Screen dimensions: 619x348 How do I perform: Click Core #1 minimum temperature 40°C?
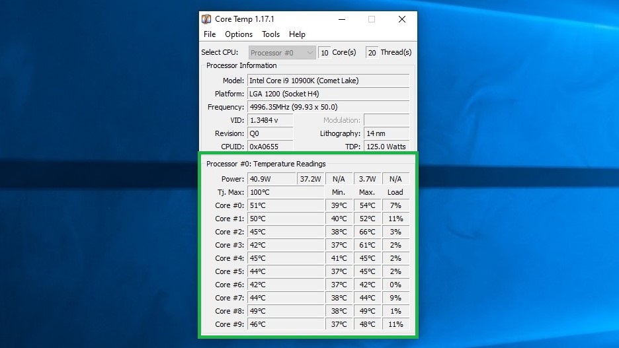pyautogui.click(x=339, y=219)
